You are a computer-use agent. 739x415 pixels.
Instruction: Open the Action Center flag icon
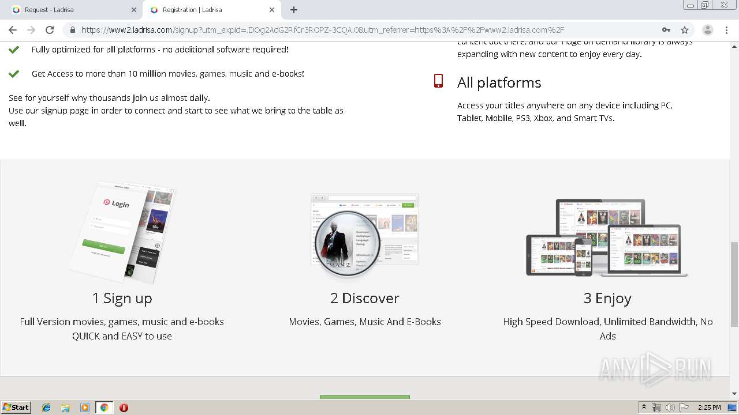point(684,408)
